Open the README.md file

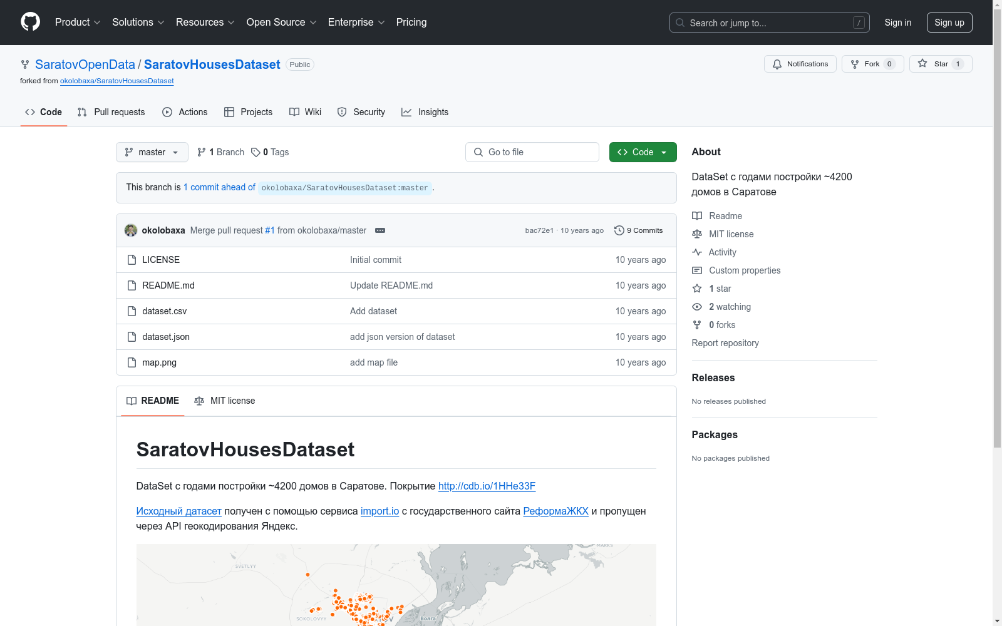pos(168,285)
